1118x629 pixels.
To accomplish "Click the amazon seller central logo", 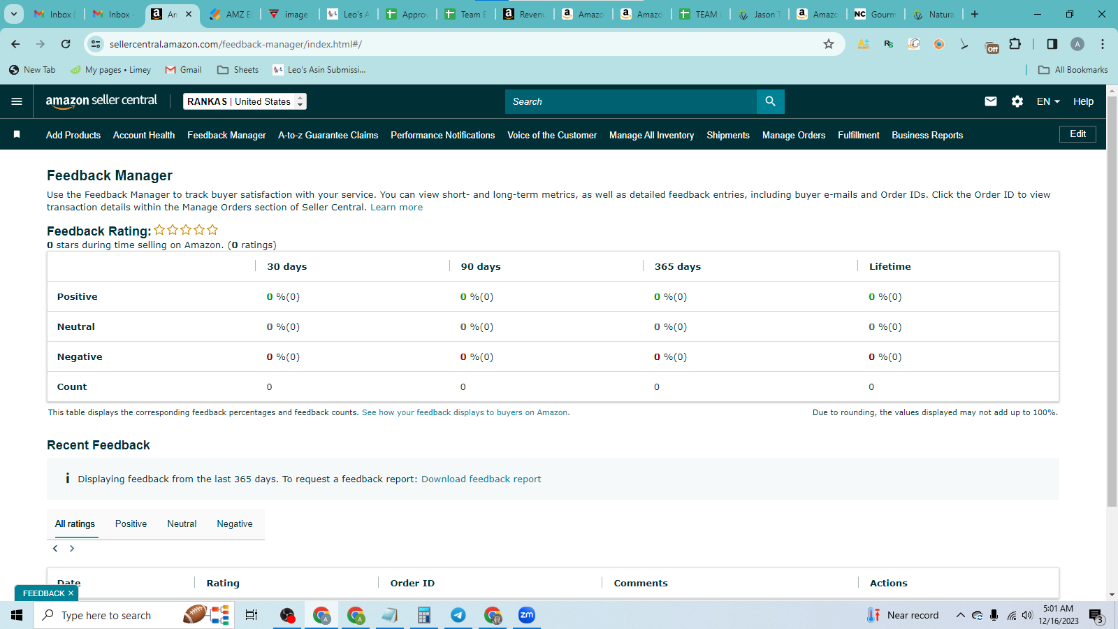I will point(101,101).
